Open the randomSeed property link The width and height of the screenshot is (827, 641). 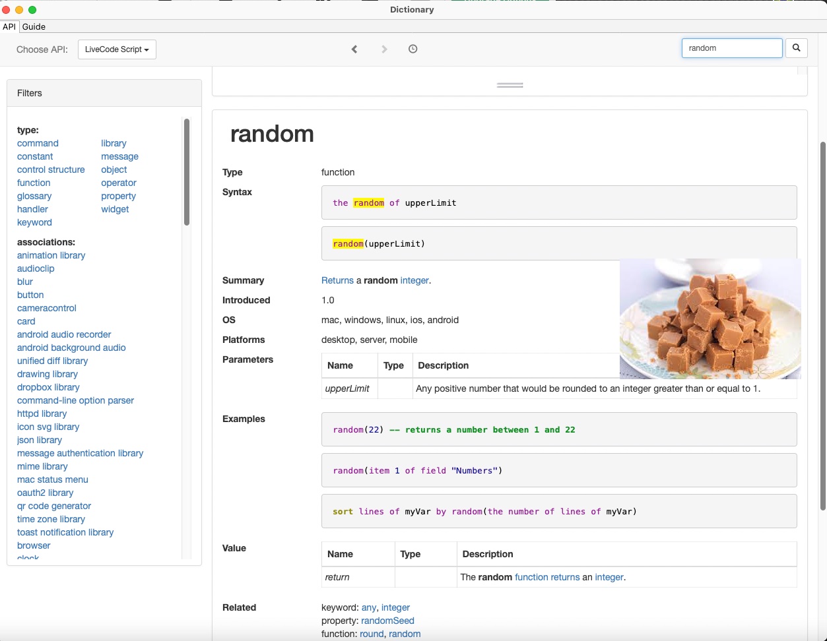click(x=387, y=621)
